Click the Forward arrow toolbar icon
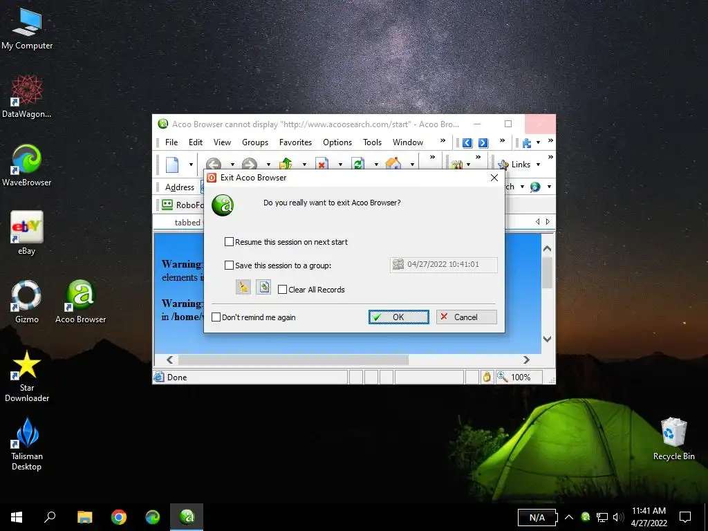Image resolution: width=708 pixels, height=531 pixels. click(249, 165)
